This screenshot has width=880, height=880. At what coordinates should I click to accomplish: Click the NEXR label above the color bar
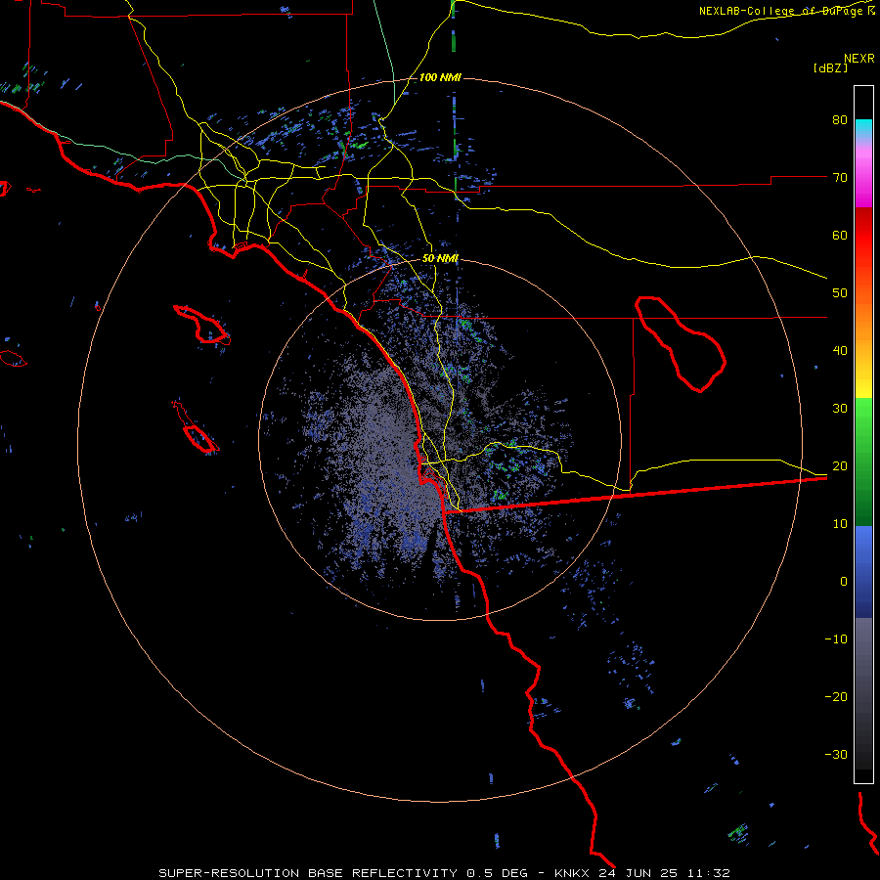pyautogui.click(x=859, y=59)
